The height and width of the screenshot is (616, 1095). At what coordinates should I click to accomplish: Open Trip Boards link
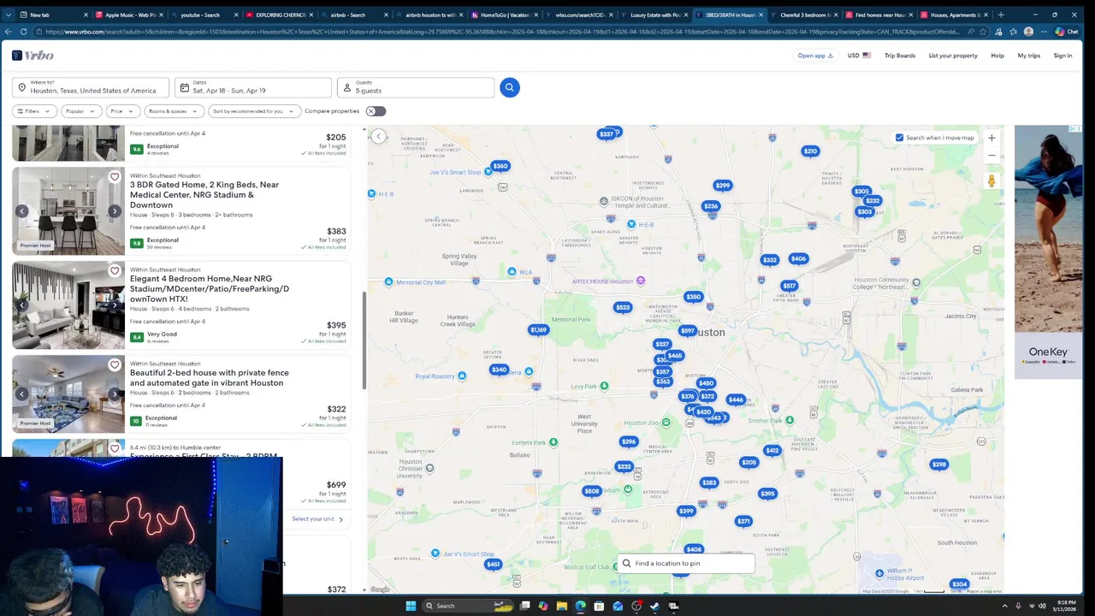coord(899,56)
